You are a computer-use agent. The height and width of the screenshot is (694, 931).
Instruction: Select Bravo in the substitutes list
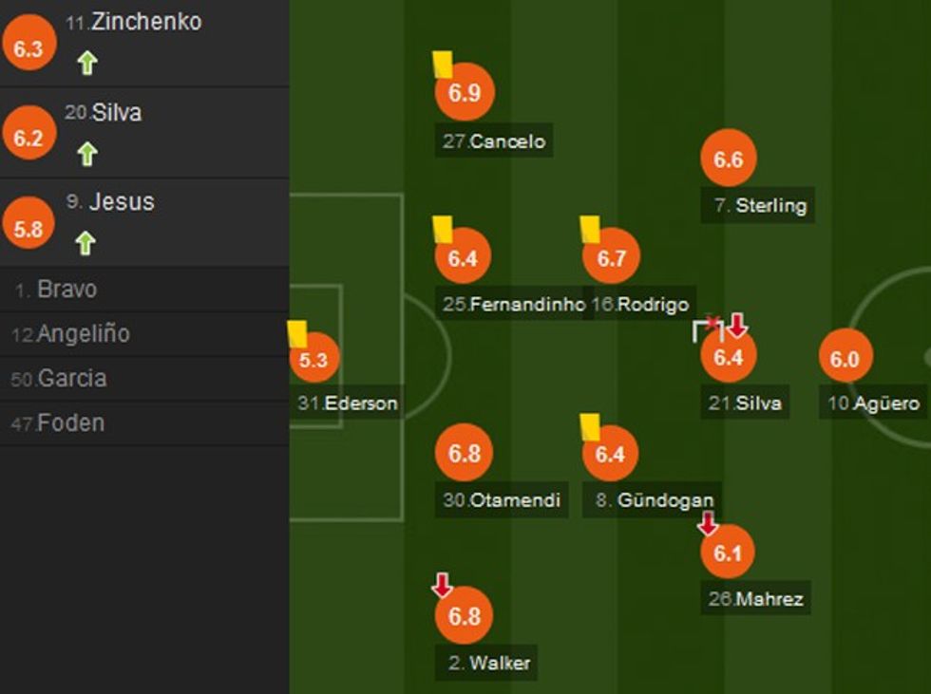[66, 290]
